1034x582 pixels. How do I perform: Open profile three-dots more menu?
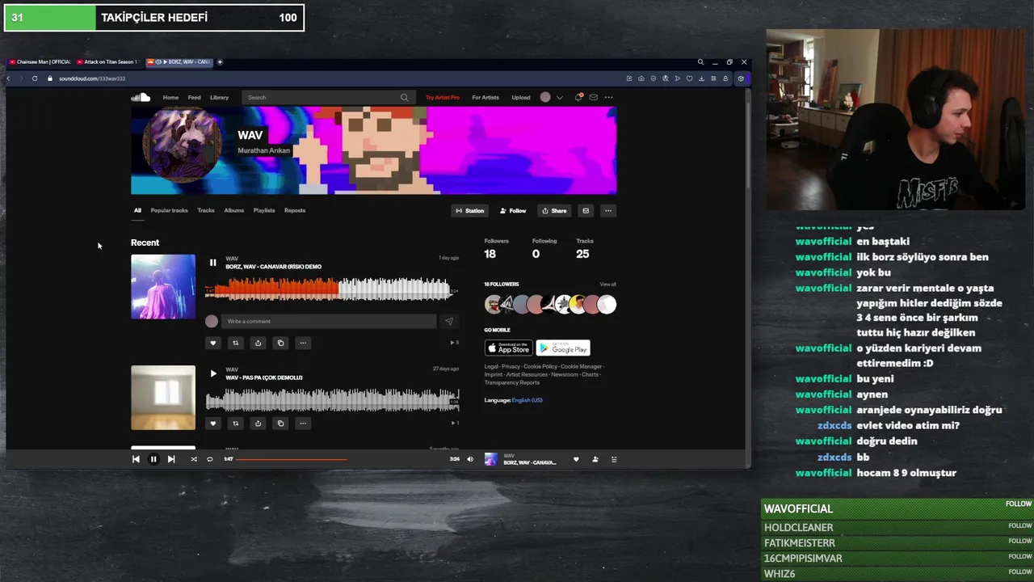pyautogui.click(x=608, y=210)
